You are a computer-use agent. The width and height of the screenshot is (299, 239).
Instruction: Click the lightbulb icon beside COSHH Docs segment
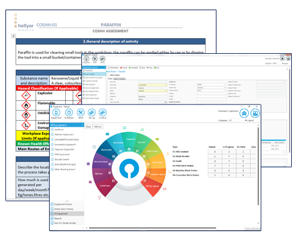(x=99, y=198)
